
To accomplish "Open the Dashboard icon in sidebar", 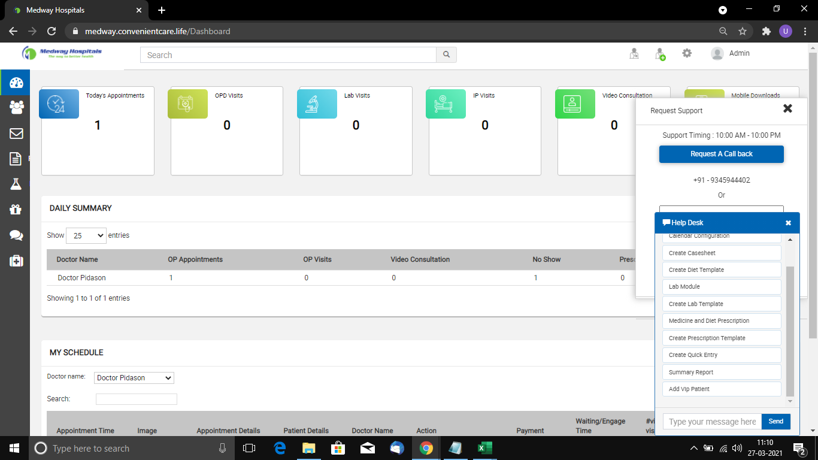I will tap(16, 83).
